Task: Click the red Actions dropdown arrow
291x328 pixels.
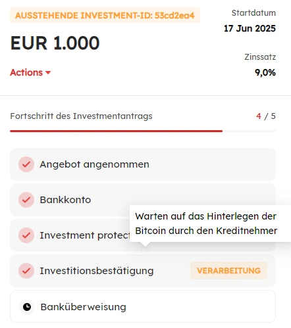Action: point(48,73)
